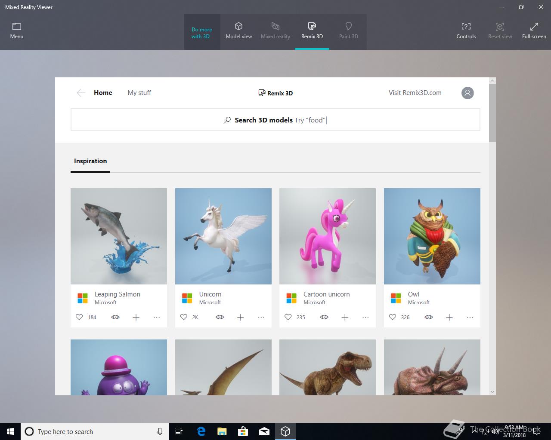Viewport: 551px width, 440px height.
Task: Add Owl with plus icon
Action: pos(449,317)
